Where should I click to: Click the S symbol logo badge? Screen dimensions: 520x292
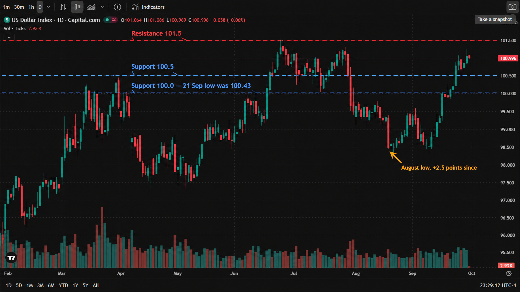(7, 20)
